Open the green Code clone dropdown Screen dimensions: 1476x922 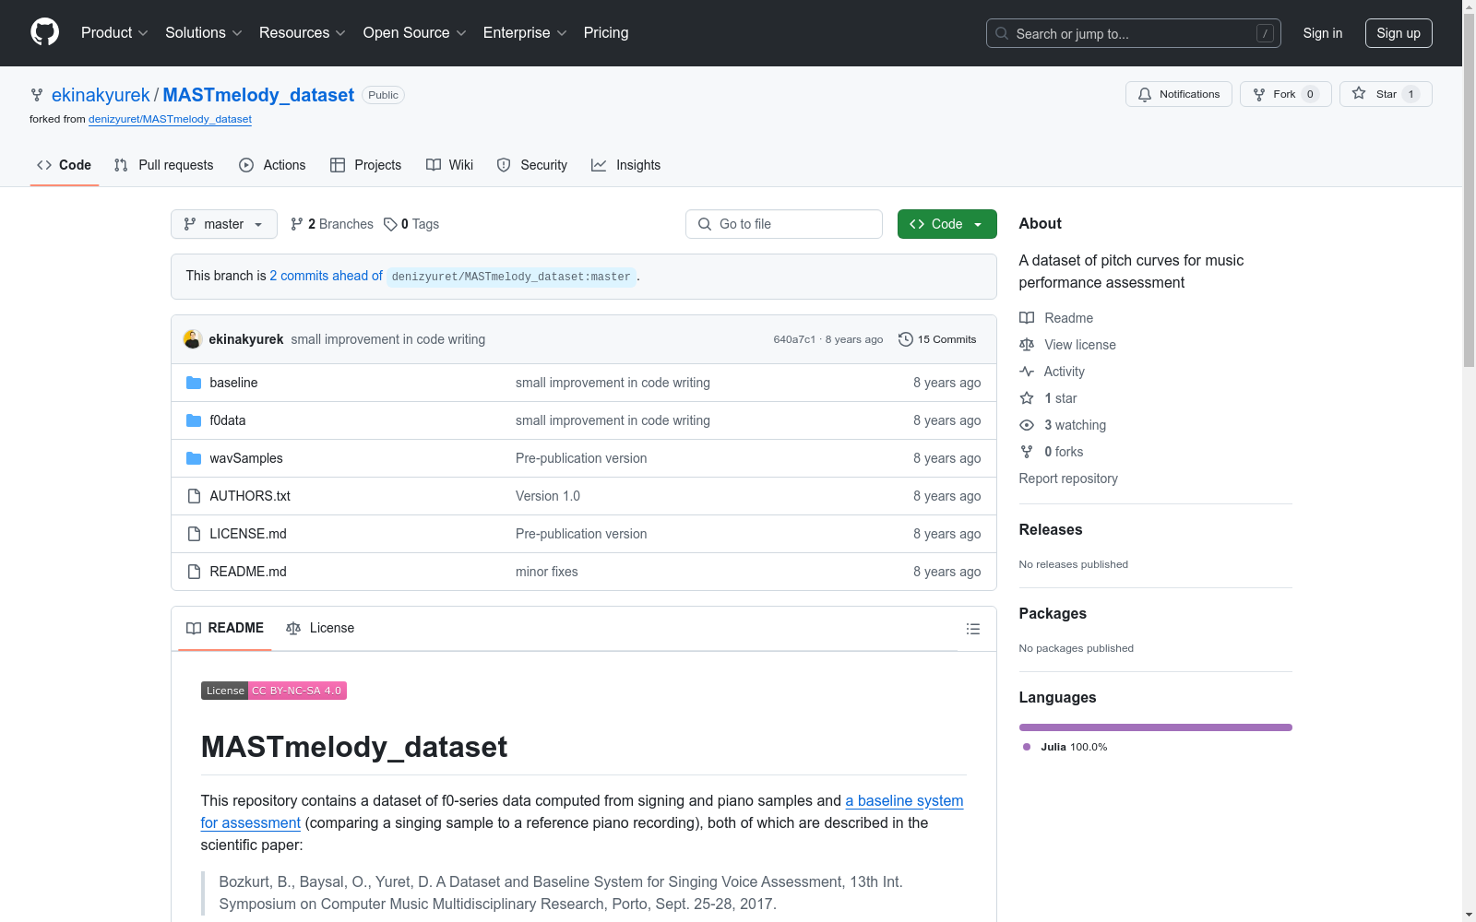tap(947, 224)
